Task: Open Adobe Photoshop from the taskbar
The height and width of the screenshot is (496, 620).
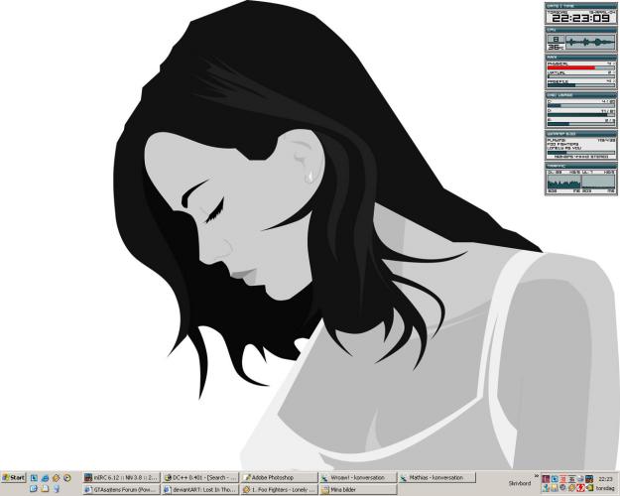Action: [278, 477]
